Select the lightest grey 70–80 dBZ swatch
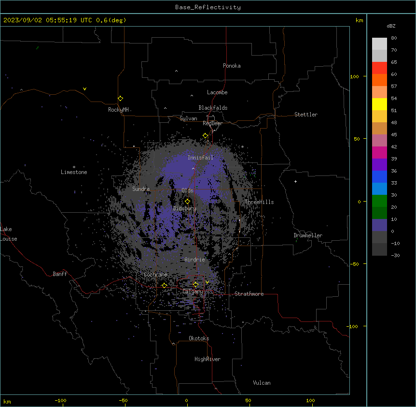This screenshot has height=407, width=416. (x=379, y=44)
